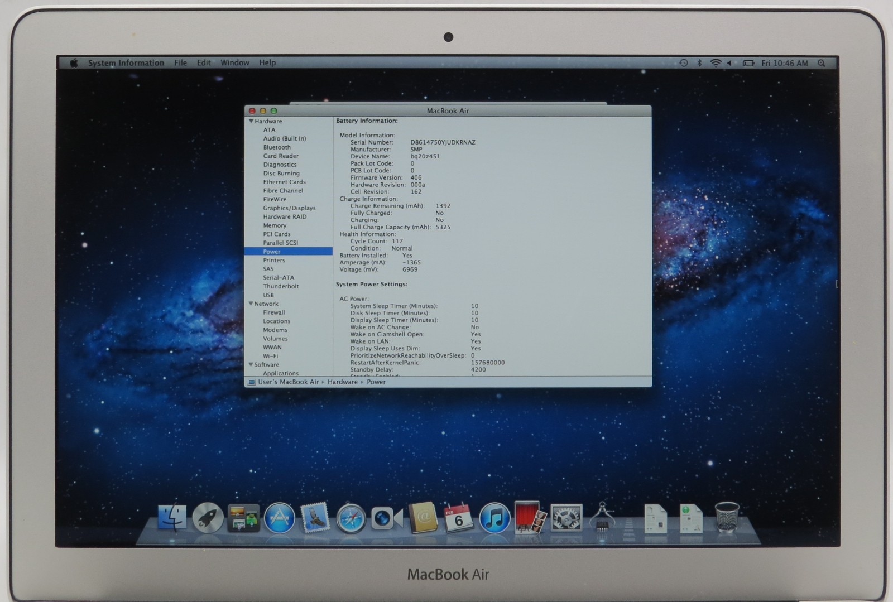The height and width of the screenshot is (602, 893).
Task: Open the Wi-Fi status menu
Action: [x=716, y=63]
